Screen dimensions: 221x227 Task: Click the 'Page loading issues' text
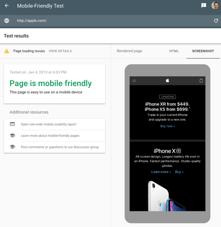29,51
